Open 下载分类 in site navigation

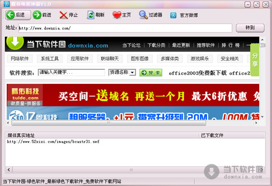156,45
